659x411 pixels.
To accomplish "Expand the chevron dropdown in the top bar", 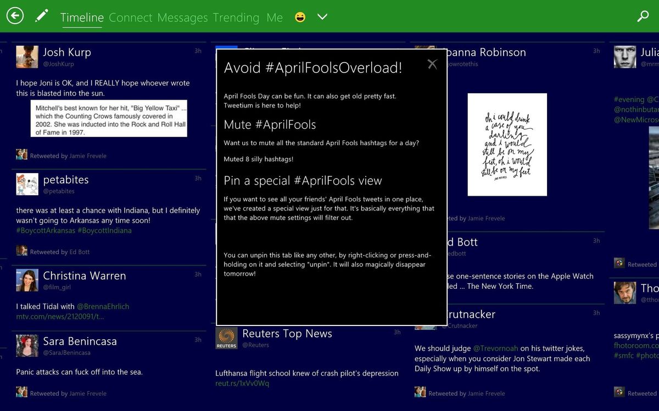I will (x=322, y=17).
